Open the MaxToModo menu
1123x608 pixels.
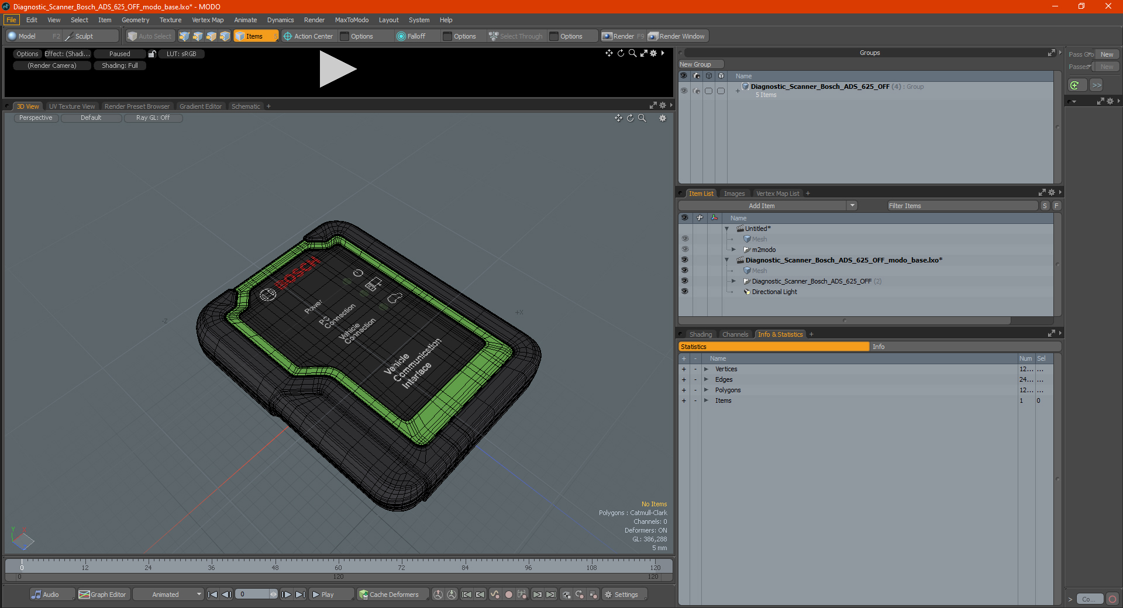click(352, 20)
